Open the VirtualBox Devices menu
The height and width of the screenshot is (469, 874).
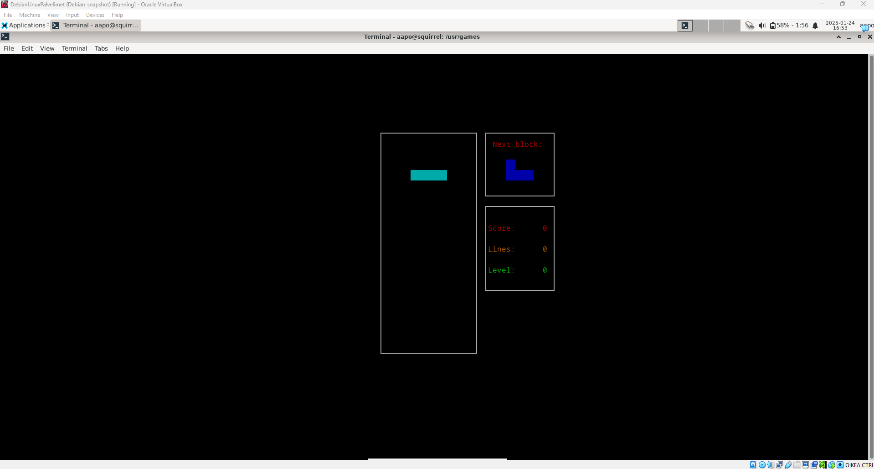pos(95,15)
